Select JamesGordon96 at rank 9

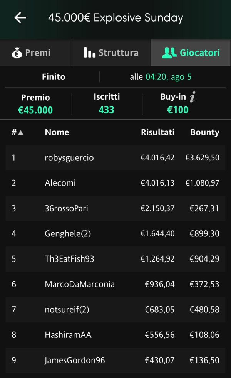point(115,360)
